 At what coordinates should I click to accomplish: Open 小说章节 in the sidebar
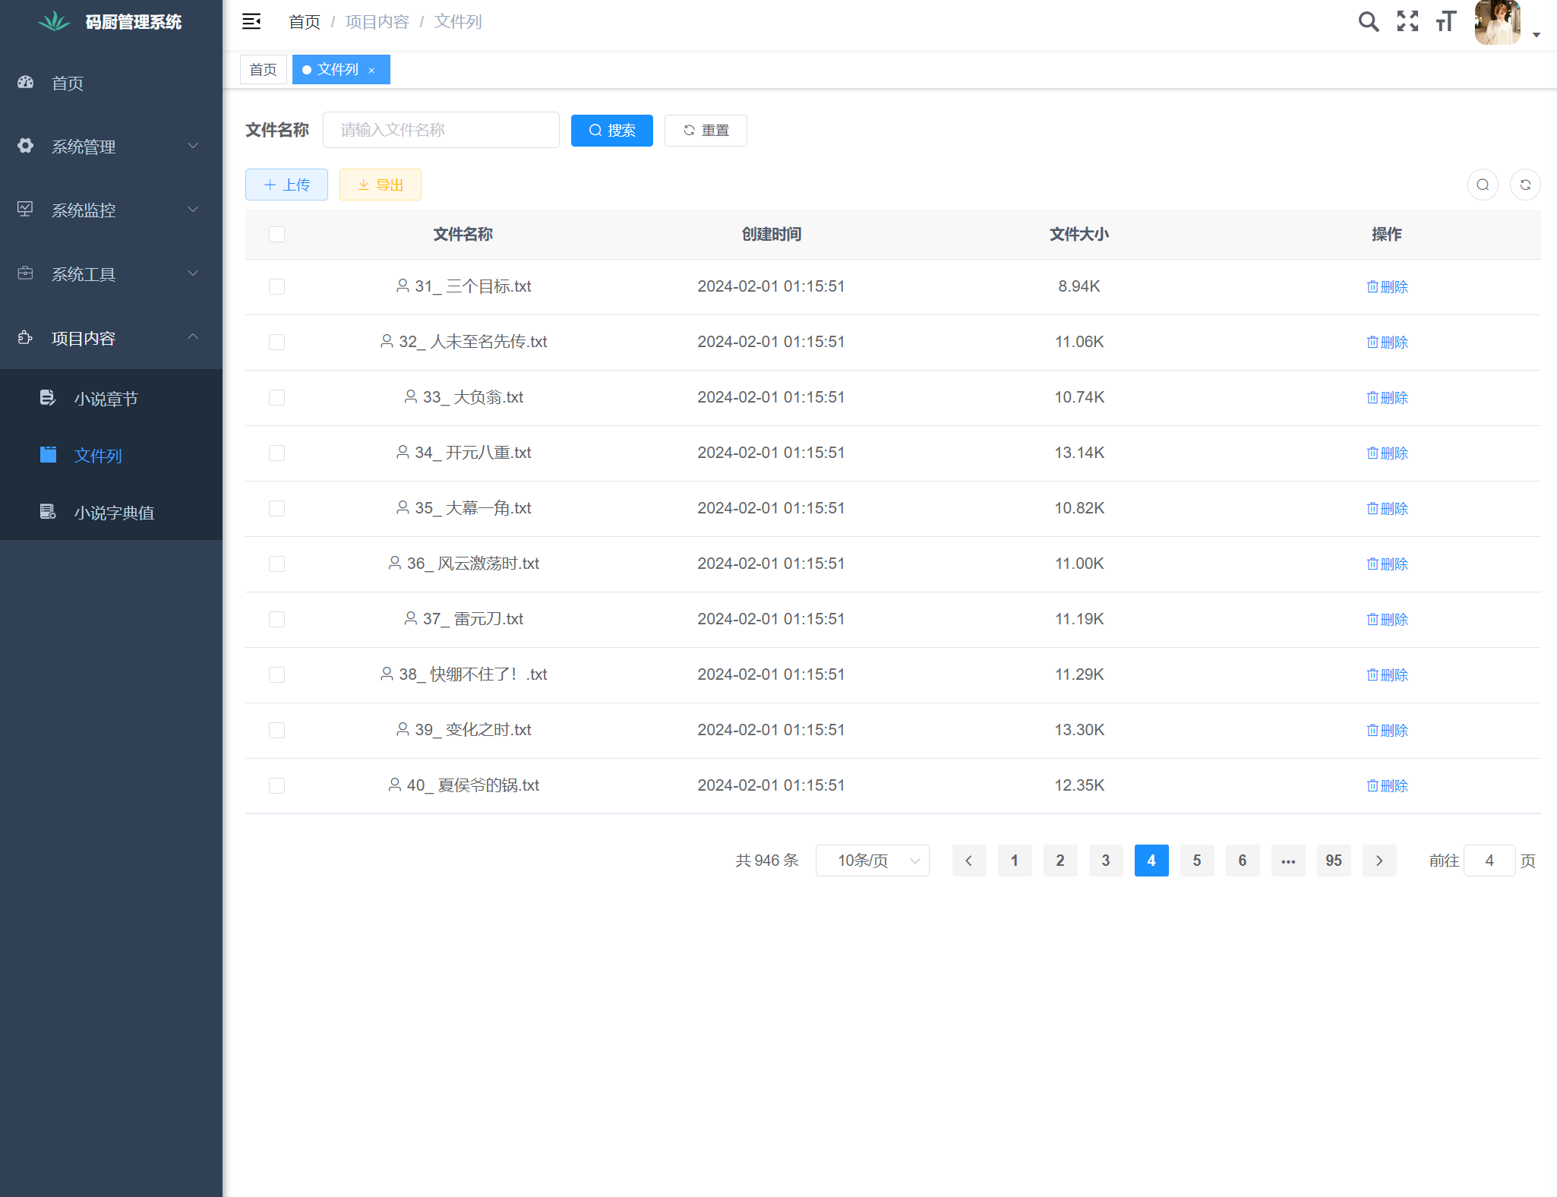[x=111, y=398]
